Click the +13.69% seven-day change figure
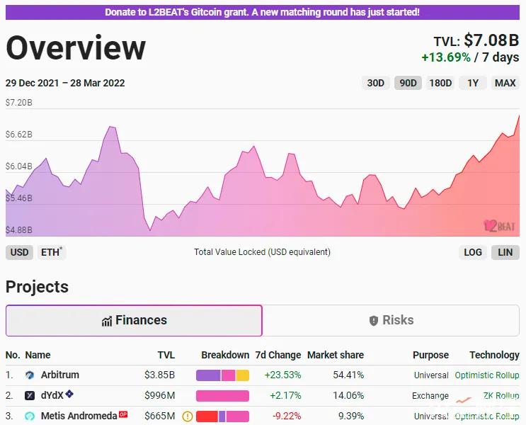526x425 pixels. tap(446, 57)
